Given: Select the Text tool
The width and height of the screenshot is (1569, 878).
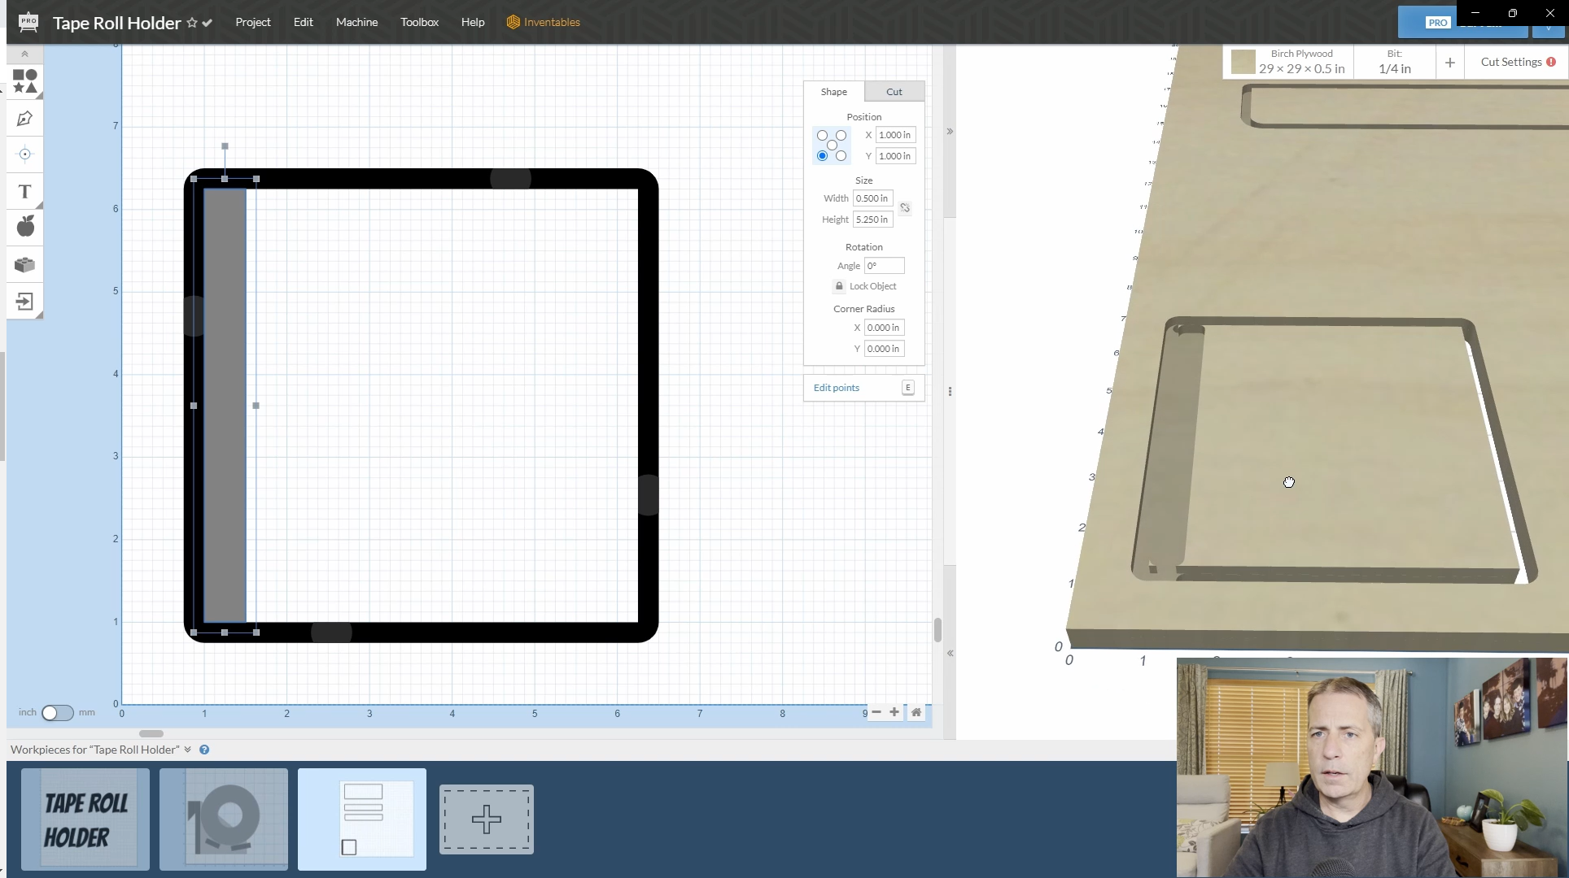Looking at the screenshot, I should [x=24, y=192].
